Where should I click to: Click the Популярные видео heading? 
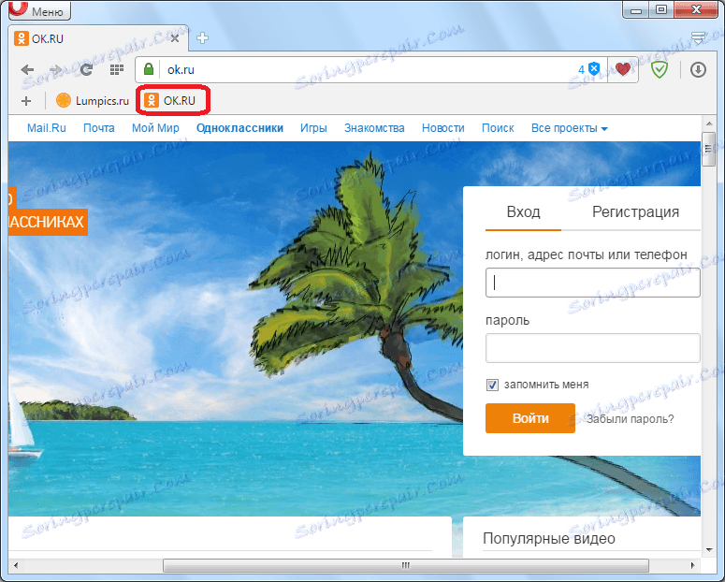pos(549,539)
